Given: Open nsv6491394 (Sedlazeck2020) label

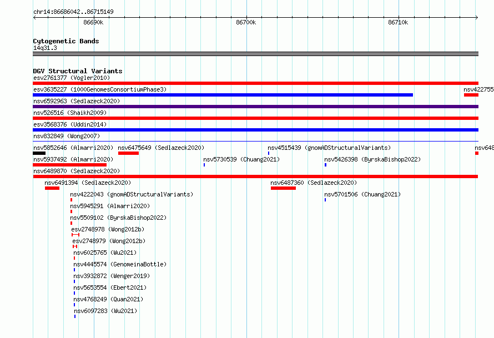Looking at the screenshot, I should coord(88,183).
